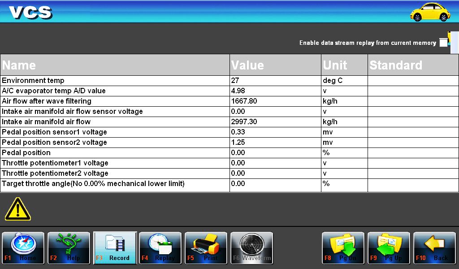Click the value 4.98
Screen dimensions: 459x269
tap(238, 91)
